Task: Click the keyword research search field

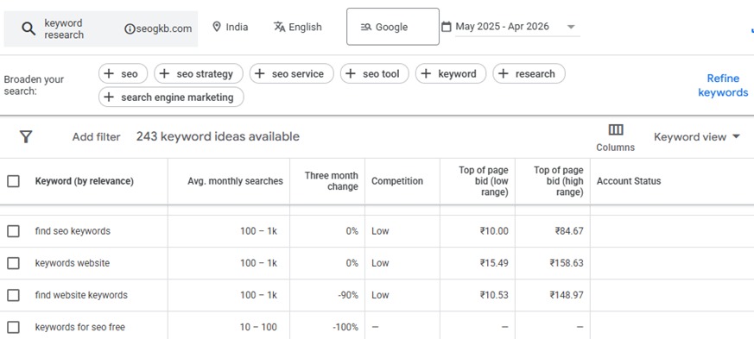Action: (63, 28)
